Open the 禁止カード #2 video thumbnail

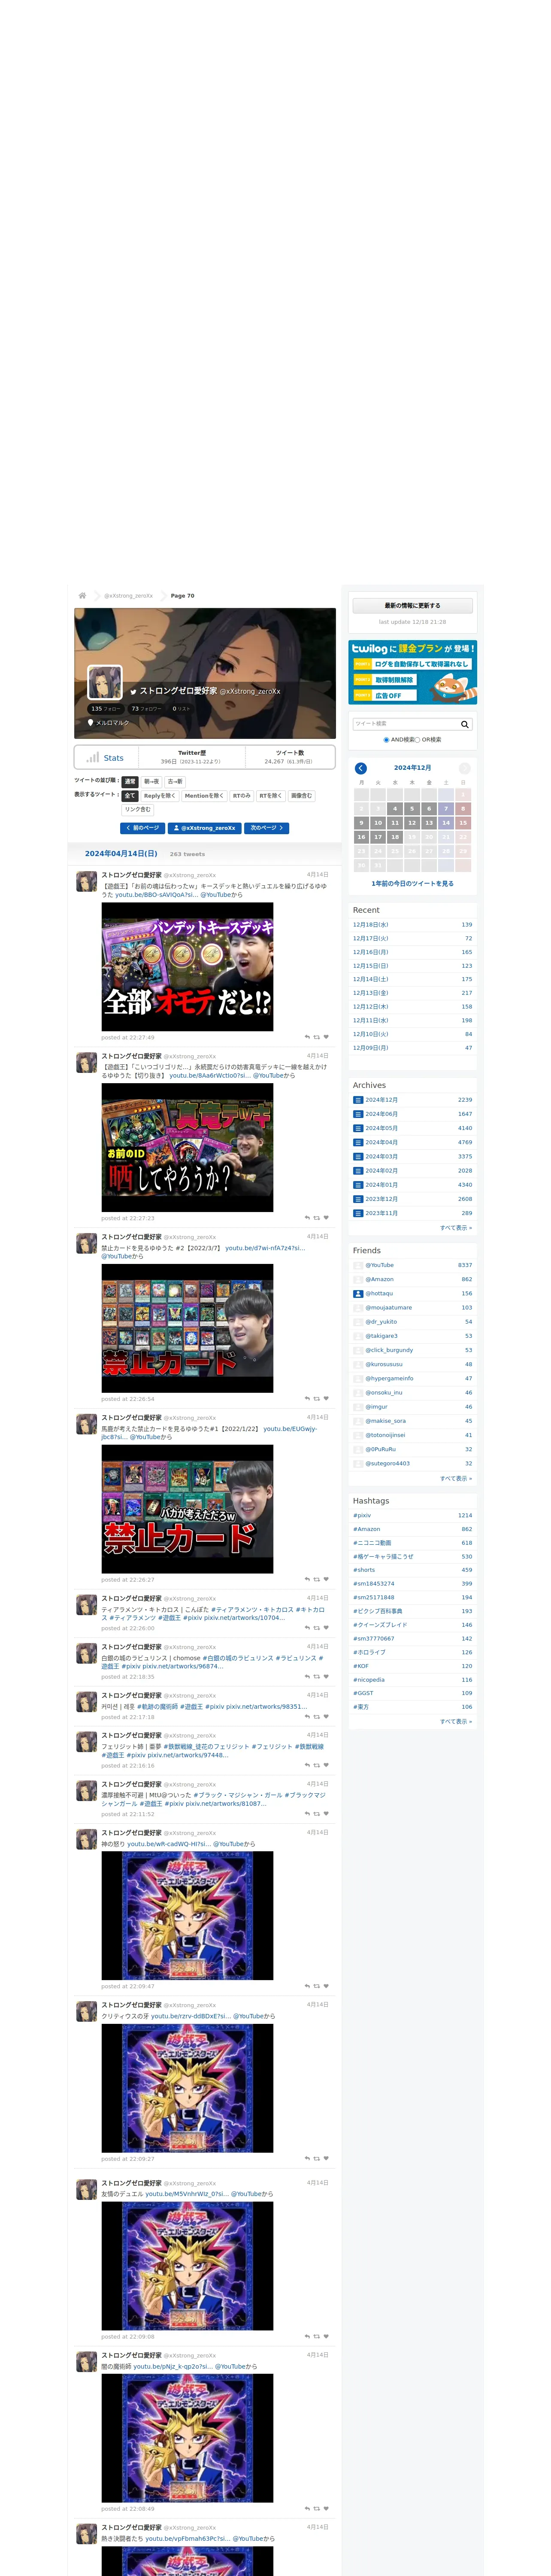pyautogui.click(x=187, y=1328)
